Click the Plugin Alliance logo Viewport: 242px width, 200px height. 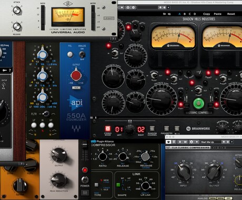[102, 141]
